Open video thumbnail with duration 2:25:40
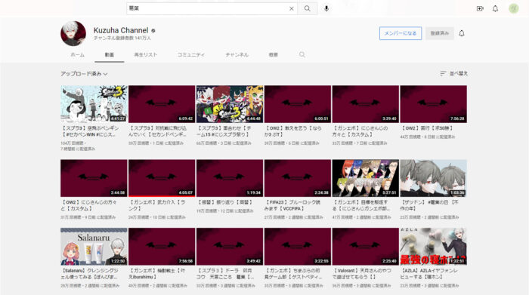529x295 pixels. coord(365,247)
